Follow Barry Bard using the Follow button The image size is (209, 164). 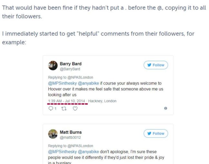(156, 65)
